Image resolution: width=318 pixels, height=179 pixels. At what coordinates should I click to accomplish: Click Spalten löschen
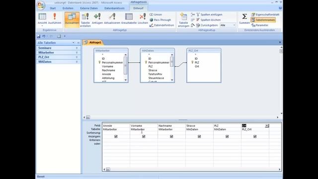pyautogui.click(x=208, y=20)
